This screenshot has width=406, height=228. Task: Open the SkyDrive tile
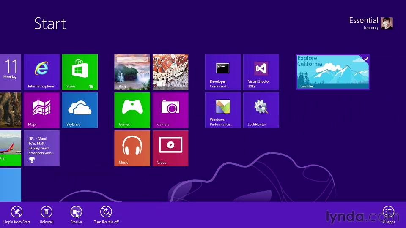80,110
